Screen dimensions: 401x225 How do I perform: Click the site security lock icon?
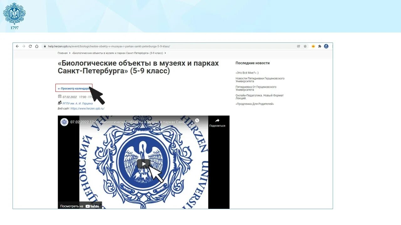(45, 46)
